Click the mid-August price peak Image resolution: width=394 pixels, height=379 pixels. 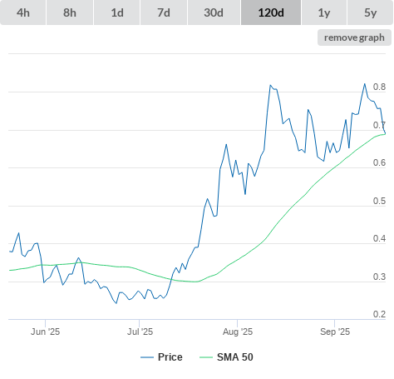pos(270,85)
